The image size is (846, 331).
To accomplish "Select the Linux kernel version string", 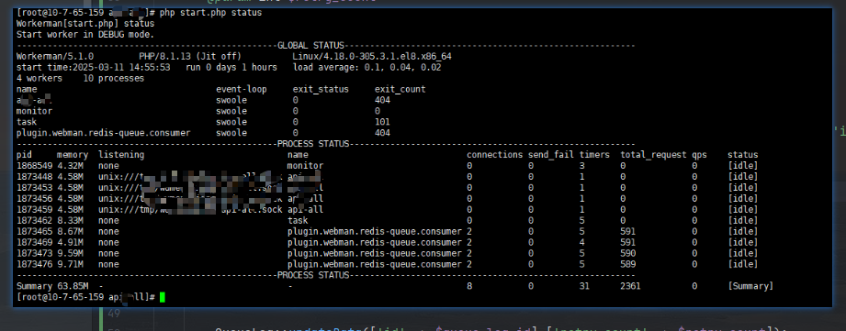I will 372,57.
